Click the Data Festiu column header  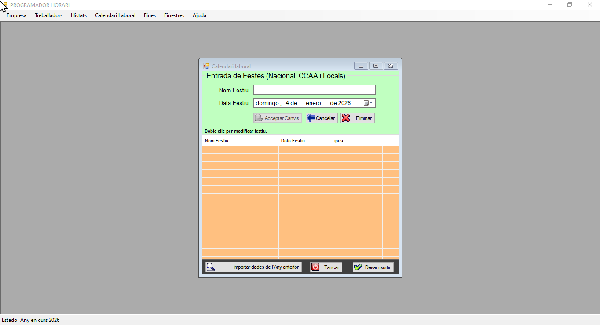pos(293,141)
